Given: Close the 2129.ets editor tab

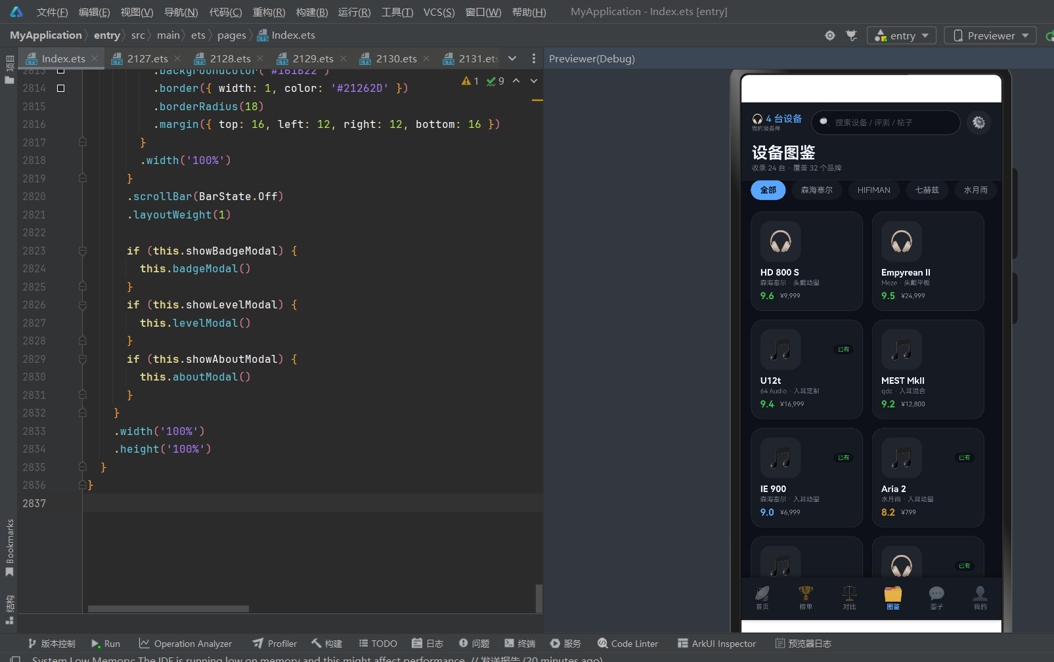Looking at the screenshot, I should pos(343,58).
